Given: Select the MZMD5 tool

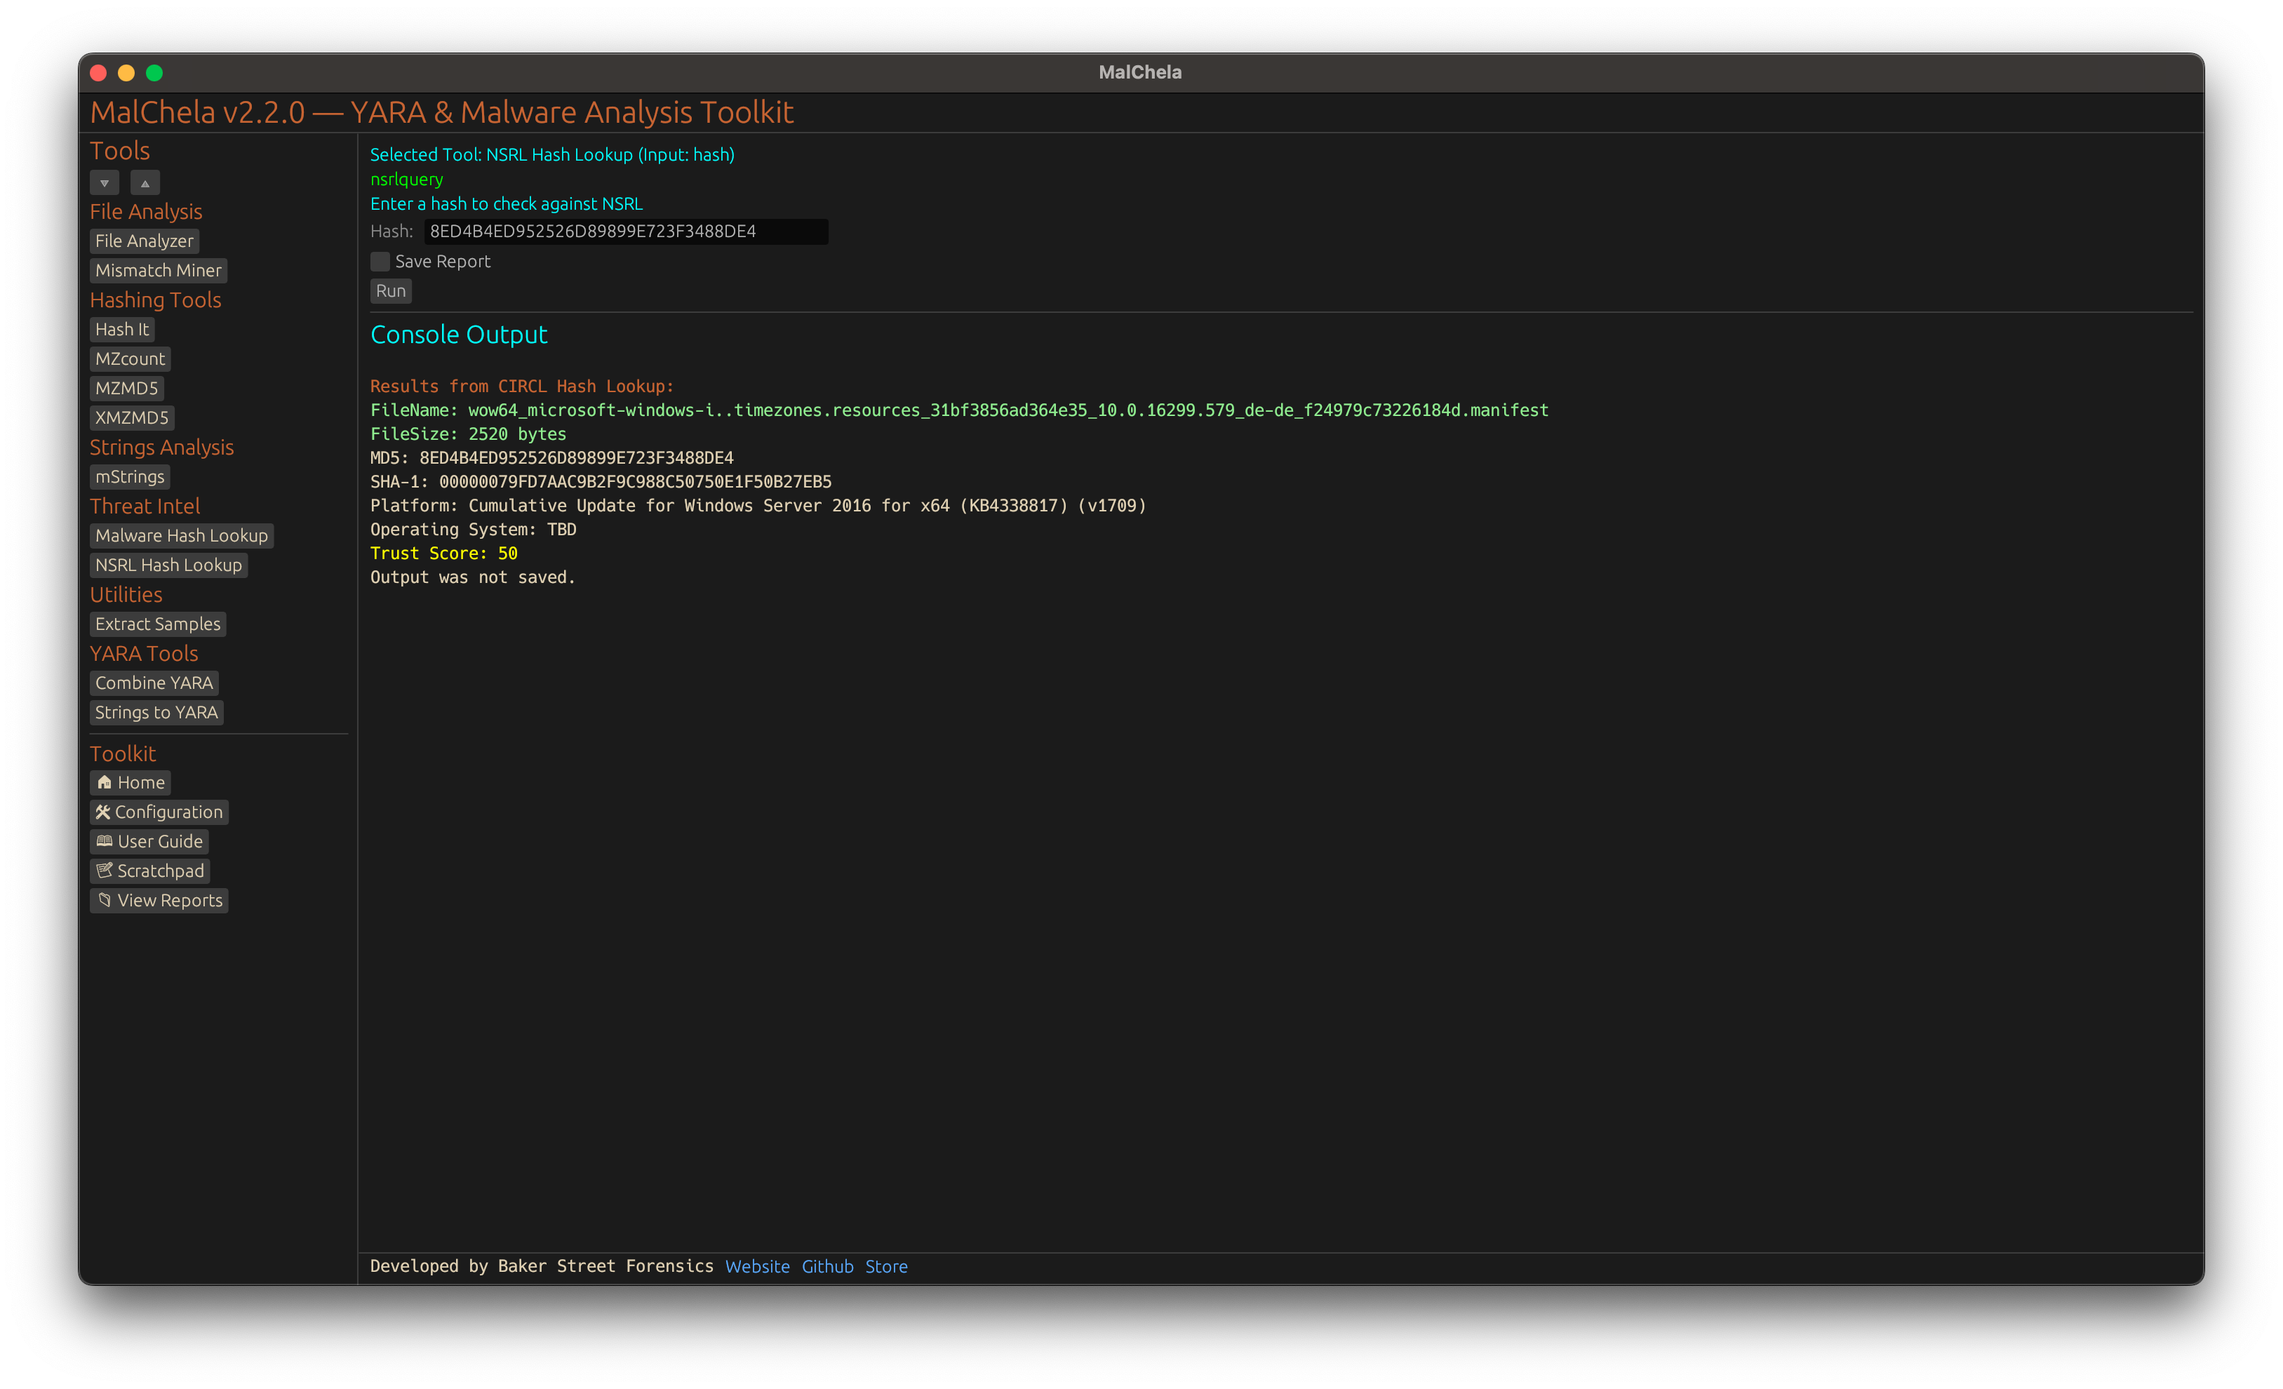Looking at the screenshot, I should pyautogui.click(x=127, y=388).
